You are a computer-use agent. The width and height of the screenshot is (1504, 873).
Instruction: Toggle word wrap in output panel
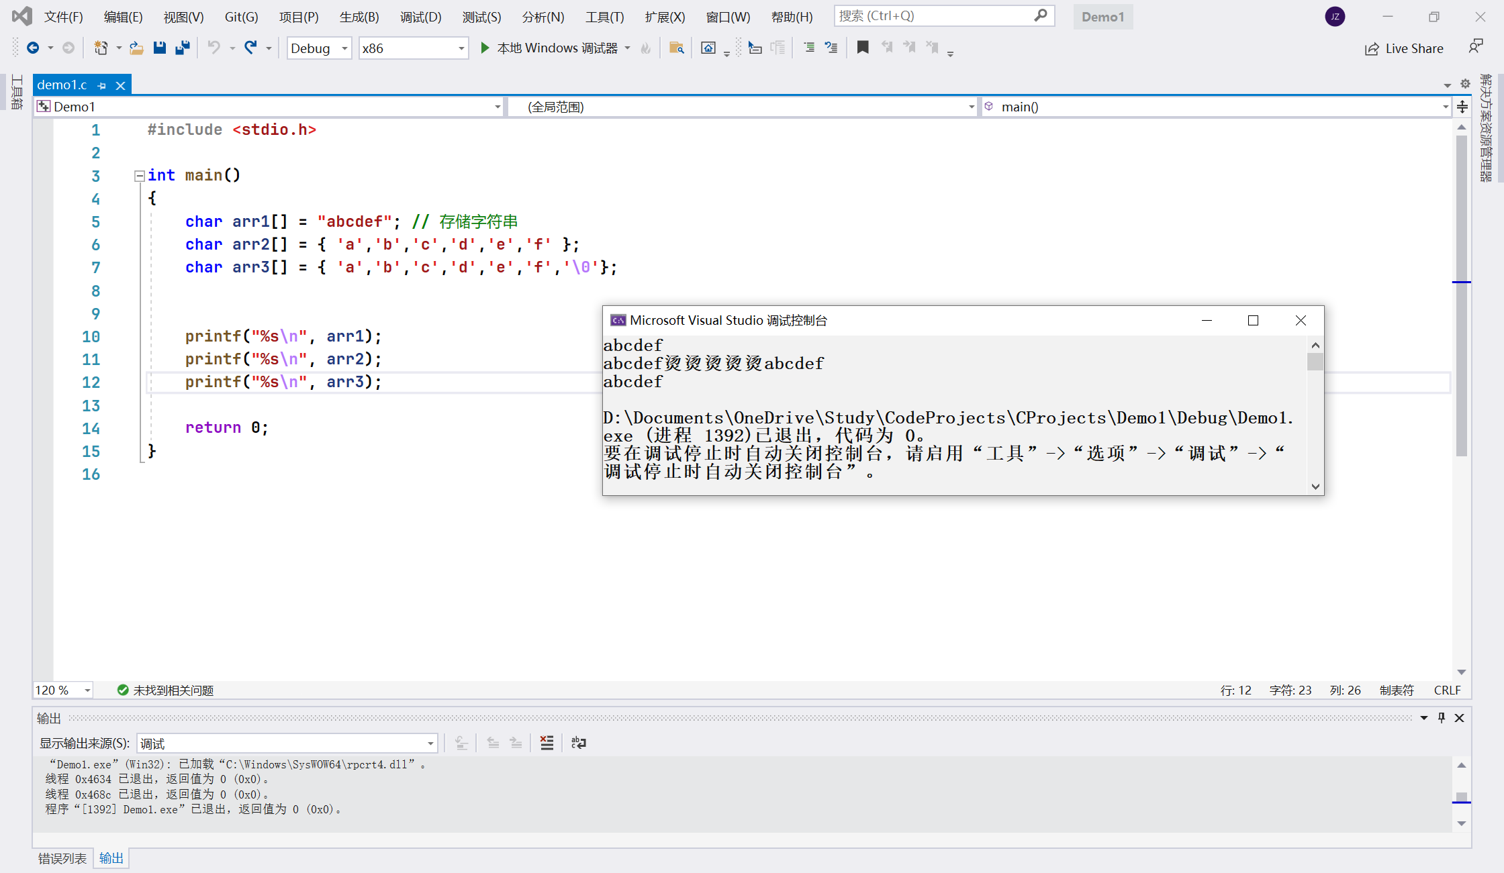(x=578, y=743)
